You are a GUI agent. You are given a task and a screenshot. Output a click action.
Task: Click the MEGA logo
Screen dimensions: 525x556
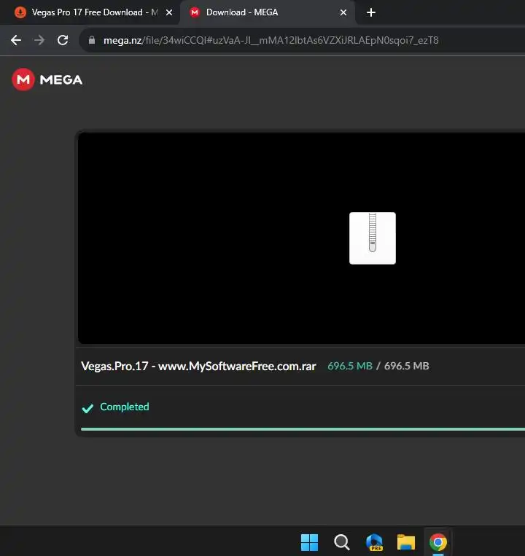(47, 79)
